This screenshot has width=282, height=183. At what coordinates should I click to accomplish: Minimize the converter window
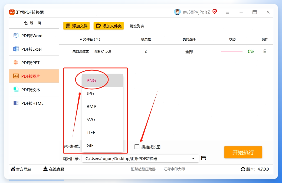[241, 12]
